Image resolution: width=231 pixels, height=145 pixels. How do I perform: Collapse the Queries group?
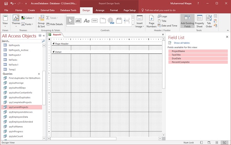point(39,74)
